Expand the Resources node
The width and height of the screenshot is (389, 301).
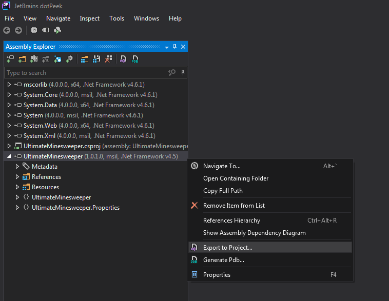pyautogui.click(x=17, y=187)
